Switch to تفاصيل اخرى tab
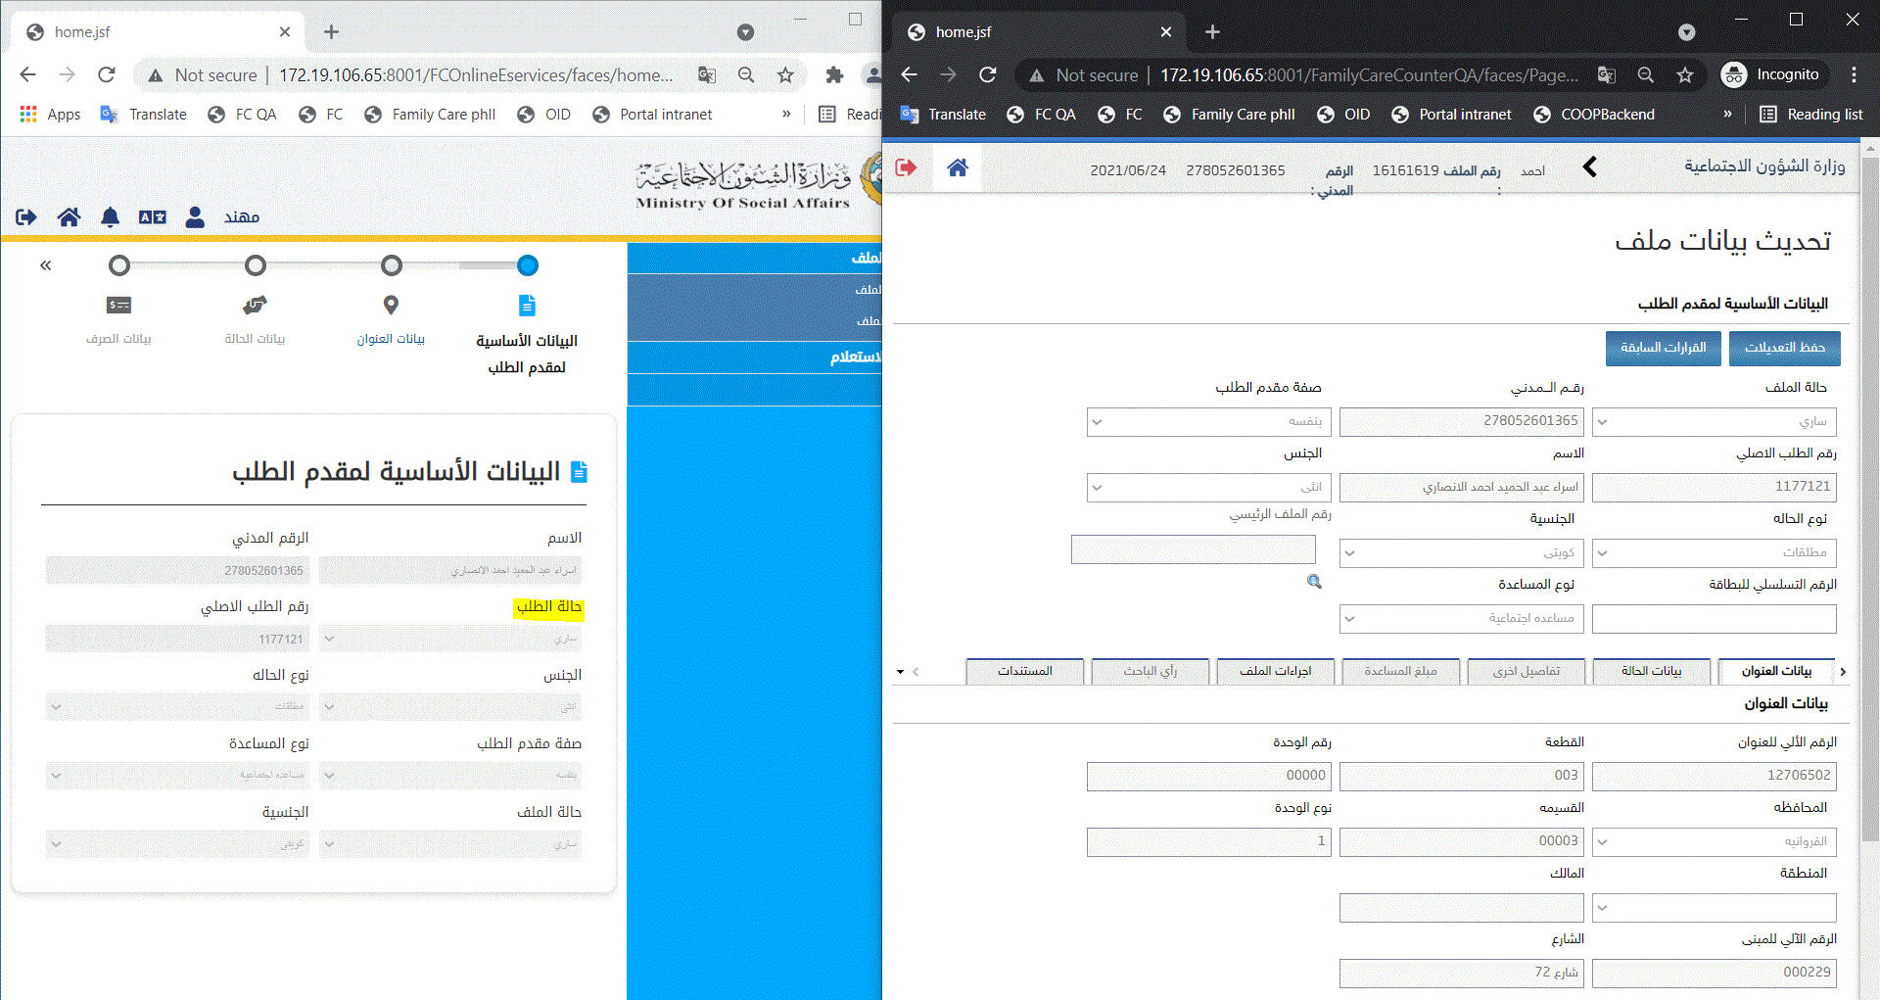Image resolution: width=1880 pixels, height=1000 pixels. pyautogui.click(x=1527, y=671)
